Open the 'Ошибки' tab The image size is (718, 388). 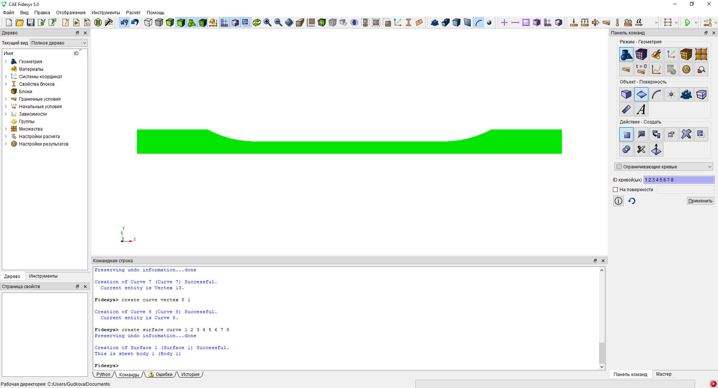(x=161, y=375)
